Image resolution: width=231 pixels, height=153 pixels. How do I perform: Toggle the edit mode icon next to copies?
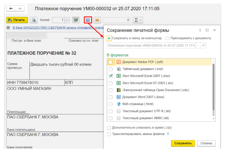(x=75, y=20)
